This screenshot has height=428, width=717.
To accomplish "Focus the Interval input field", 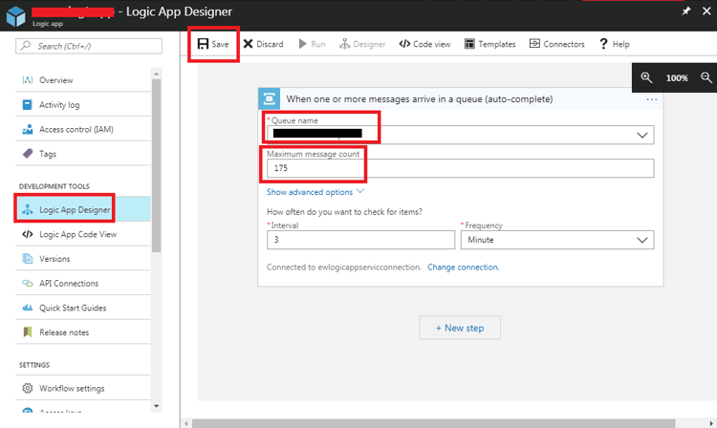I will coord(360,240).
